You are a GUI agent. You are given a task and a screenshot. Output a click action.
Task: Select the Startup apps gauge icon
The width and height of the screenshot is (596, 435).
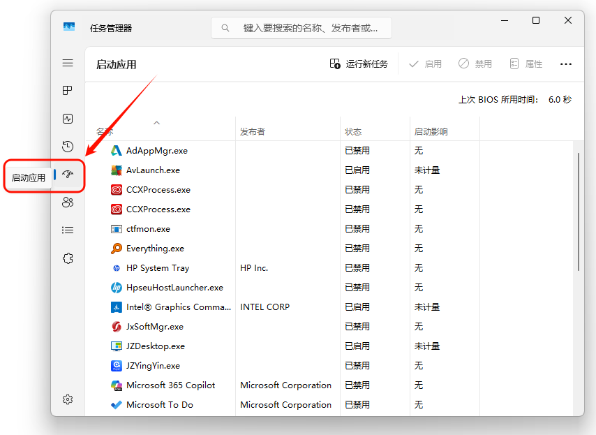point(68,174)
